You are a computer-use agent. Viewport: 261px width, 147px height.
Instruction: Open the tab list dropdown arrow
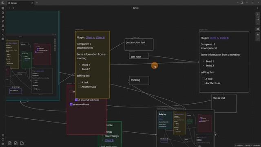point(237,3)
